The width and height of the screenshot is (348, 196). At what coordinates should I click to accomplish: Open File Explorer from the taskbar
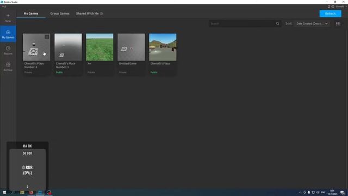pyautogui.click(x=22, y=192)
